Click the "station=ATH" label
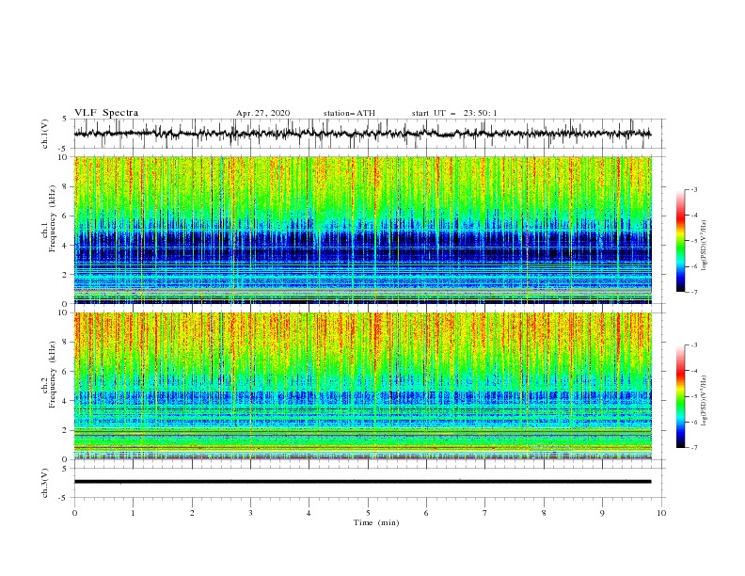 pyautogui.click(x=349, y=113)
